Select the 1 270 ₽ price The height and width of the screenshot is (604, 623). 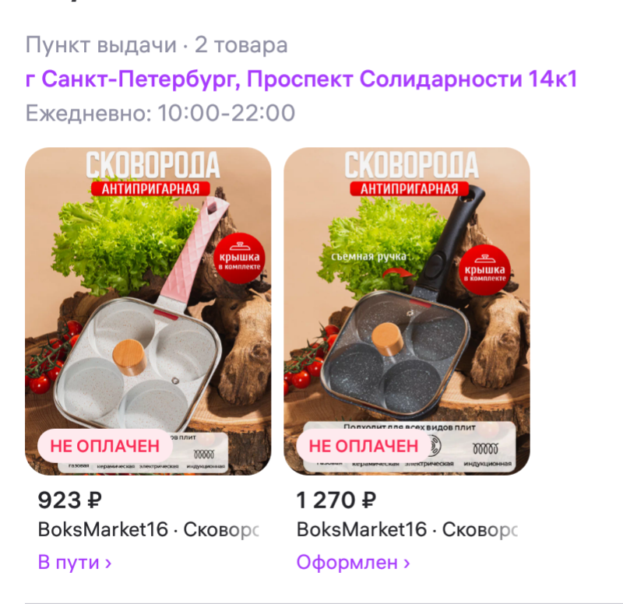[x=336, y=500]
